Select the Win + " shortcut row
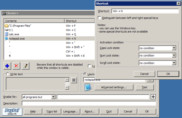Viewport: 182px width, 118px height. tap(50, 43)
